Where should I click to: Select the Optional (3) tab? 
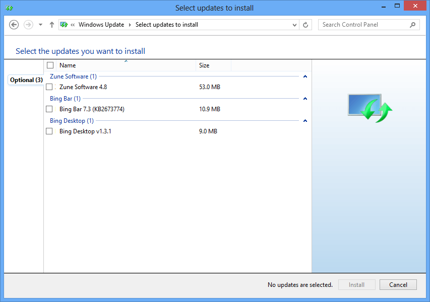pos(26,80)
